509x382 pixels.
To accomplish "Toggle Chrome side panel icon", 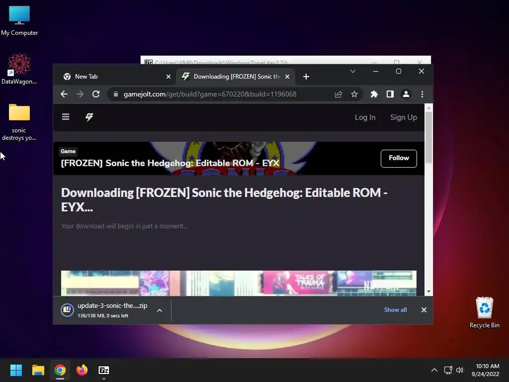I will pos(390,94).
